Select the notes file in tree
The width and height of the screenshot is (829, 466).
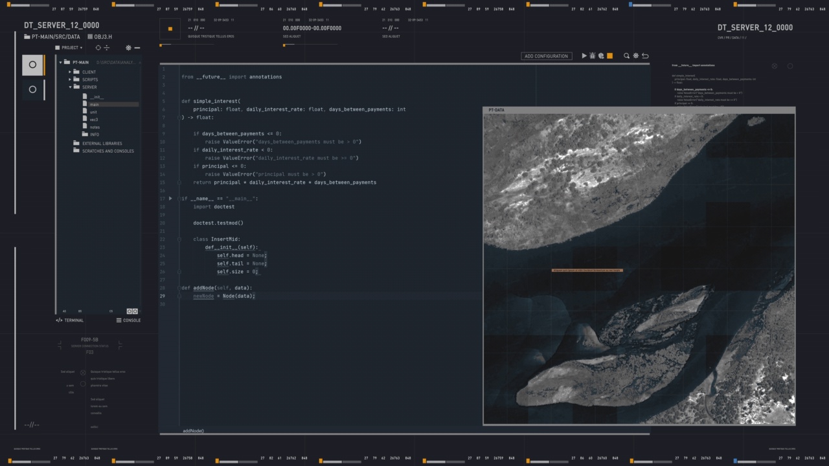95,128
